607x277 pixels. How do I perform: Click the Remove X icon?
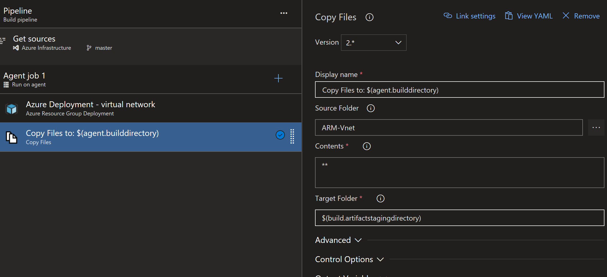pos(566,16)
